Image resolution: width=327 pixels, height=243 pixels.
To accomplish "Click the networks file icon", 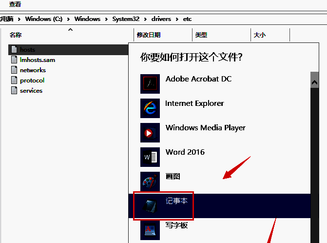I will coord(14,70).
